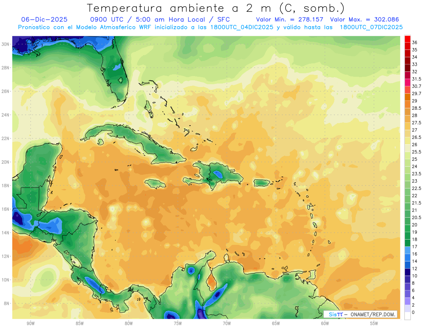Click the 90W longitude label

click(x=30, y=324)
